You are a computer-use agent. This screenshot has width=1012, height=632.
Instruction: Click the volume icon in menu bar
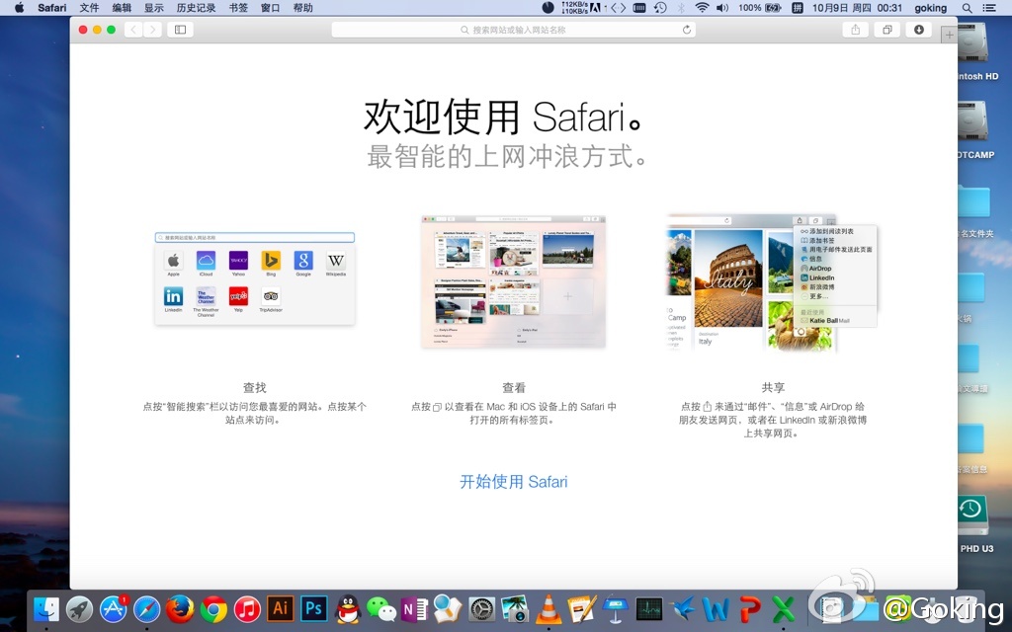pyautogui.click(x=722, y=8)
